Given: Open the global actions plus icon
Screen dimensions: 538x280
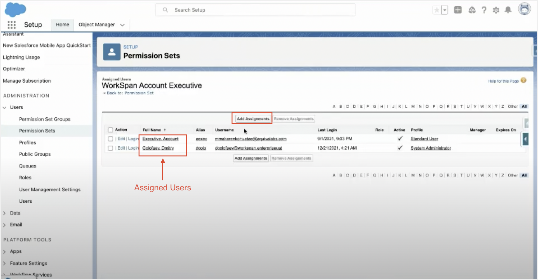Looking at the screenshot, I should coord(458,10).
